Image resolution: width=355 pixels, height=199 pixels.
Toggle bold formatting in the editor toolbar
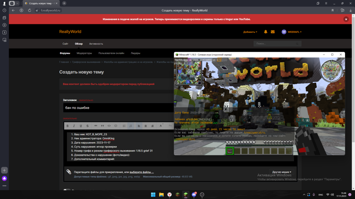click(x=67, y=126)
